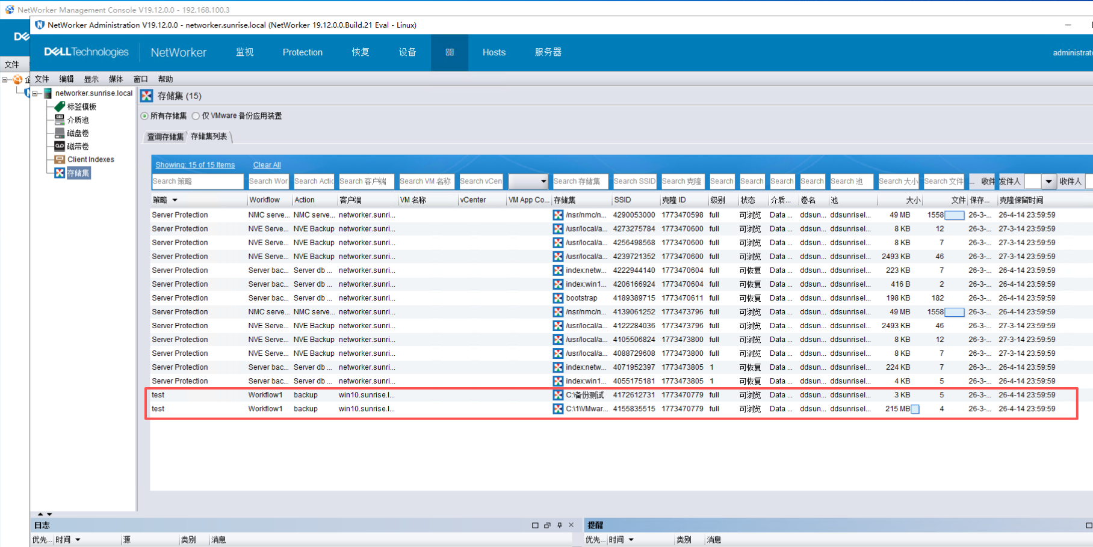
Task: Open the 显示 menu
Action: pyautogui.click(x=91, y=79)
